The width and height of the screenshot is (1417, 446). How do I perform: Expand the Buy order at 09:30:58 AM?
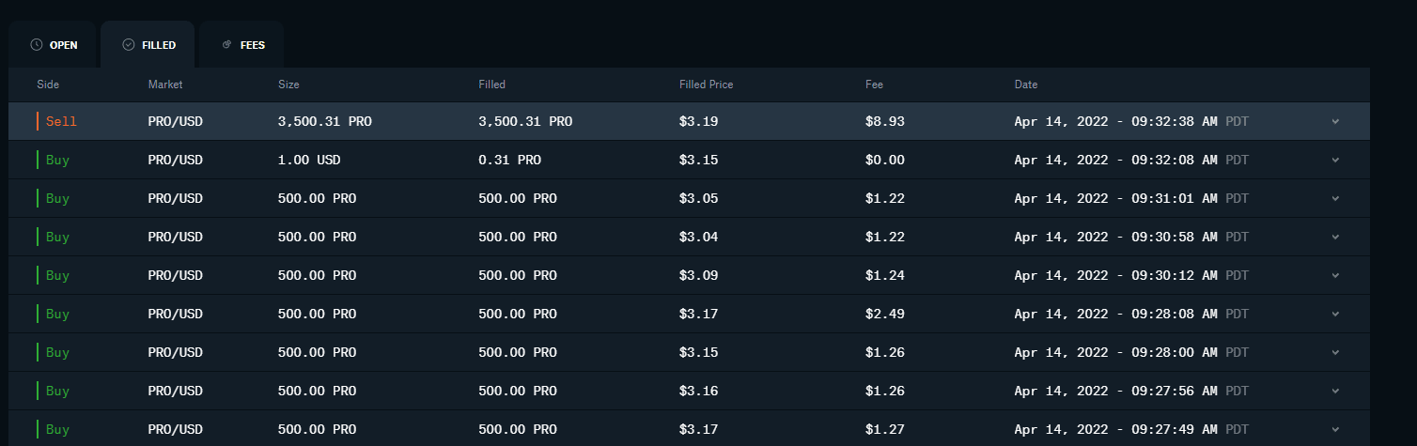1335,237
